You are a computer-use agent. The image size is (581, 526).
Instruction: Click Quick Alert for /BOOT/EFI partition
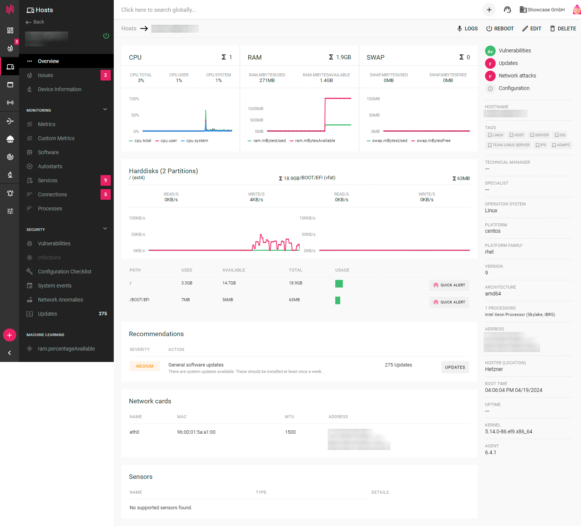click(x=449, y=302)
